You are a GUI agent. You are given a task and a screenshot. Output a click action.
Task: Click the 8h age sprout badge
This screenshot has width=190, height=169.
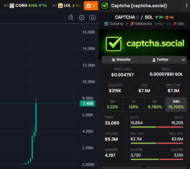point(159,17)
